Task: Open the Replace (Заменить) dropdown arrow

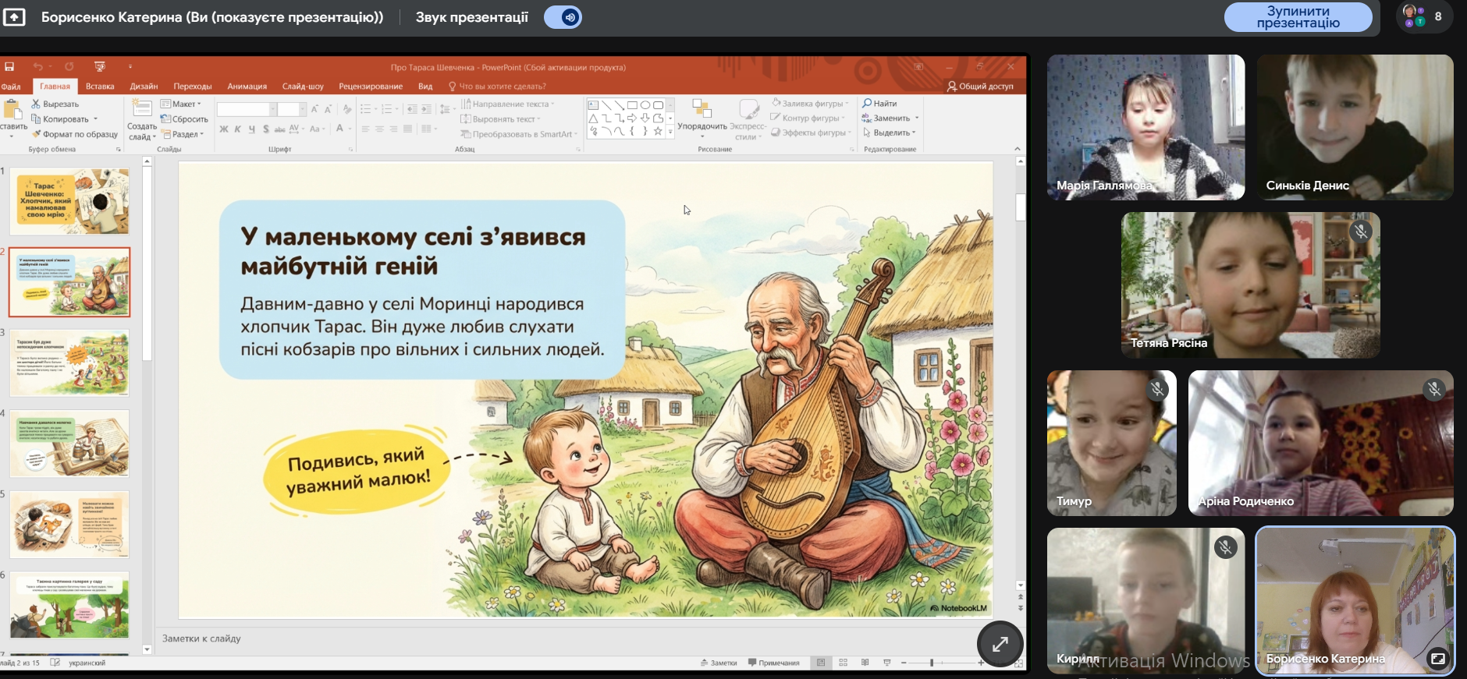Action: click(917, 118)
